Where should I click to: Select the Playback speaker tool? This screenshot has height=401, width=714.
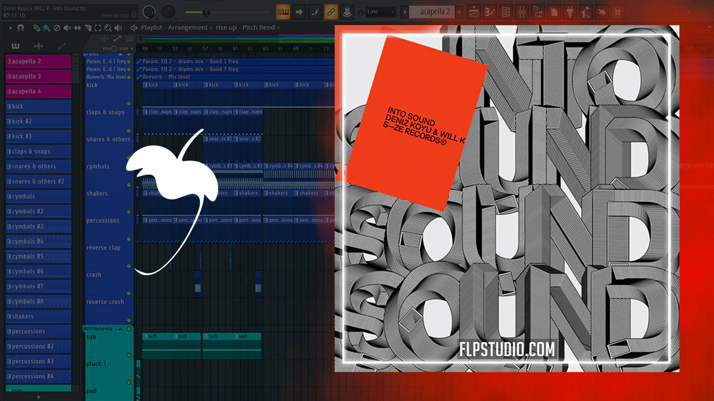pos(117,27)
